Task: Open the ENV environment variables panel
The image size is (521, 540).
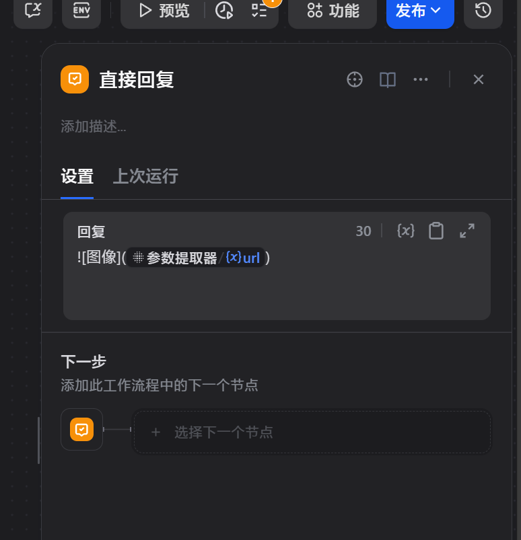Action: pyautogui.click(x=81, y=10)
